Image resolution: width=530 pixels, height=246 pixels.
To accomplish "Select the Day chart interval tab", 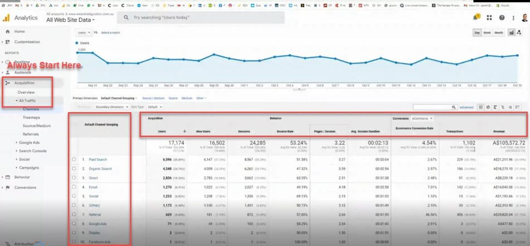I will (477, 33).
